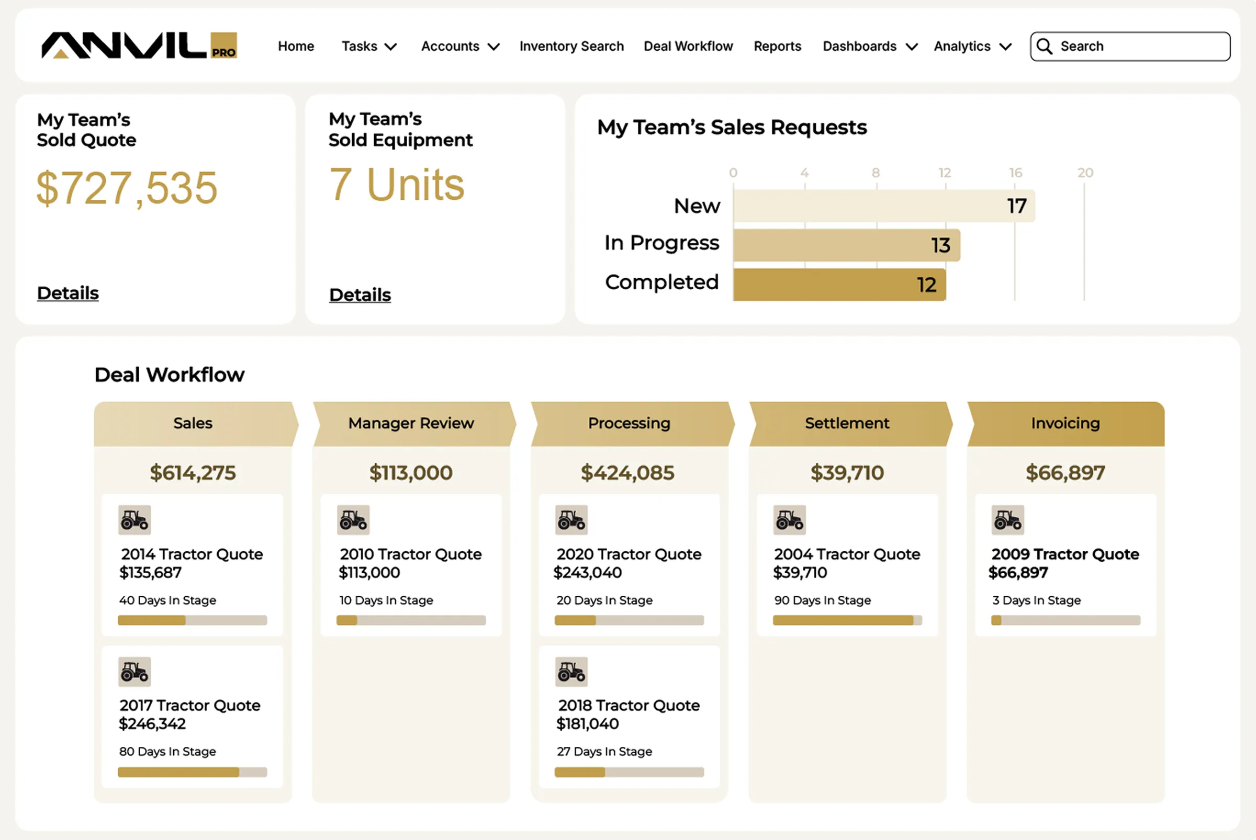Screen dimensions: 1256x840
Task: Open the Accounts dropdown chevron
Action: point(494,47)
